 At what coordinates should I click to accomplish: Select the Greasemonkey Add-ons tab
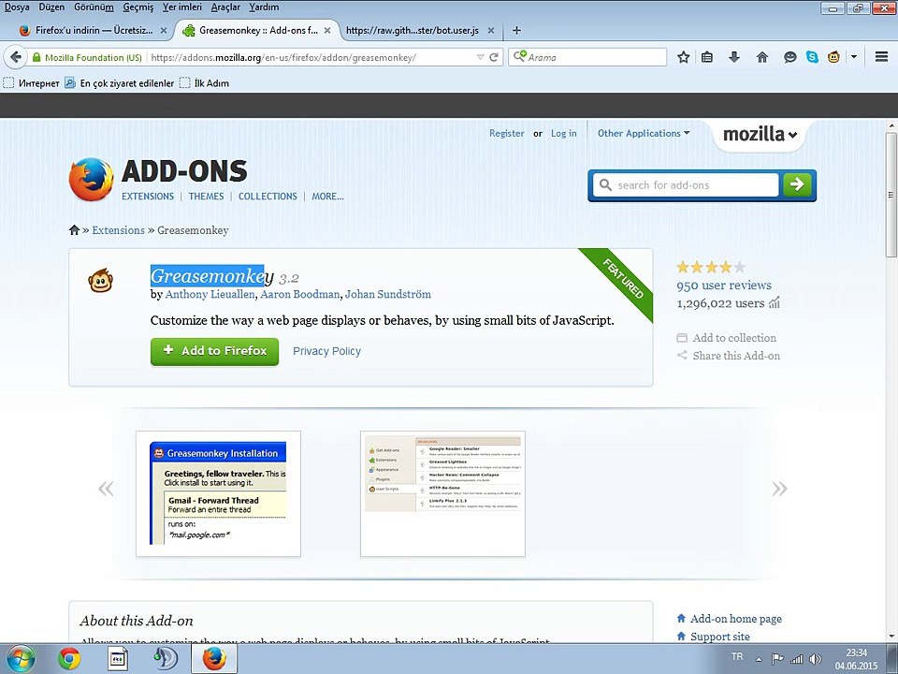click(256, 30)
